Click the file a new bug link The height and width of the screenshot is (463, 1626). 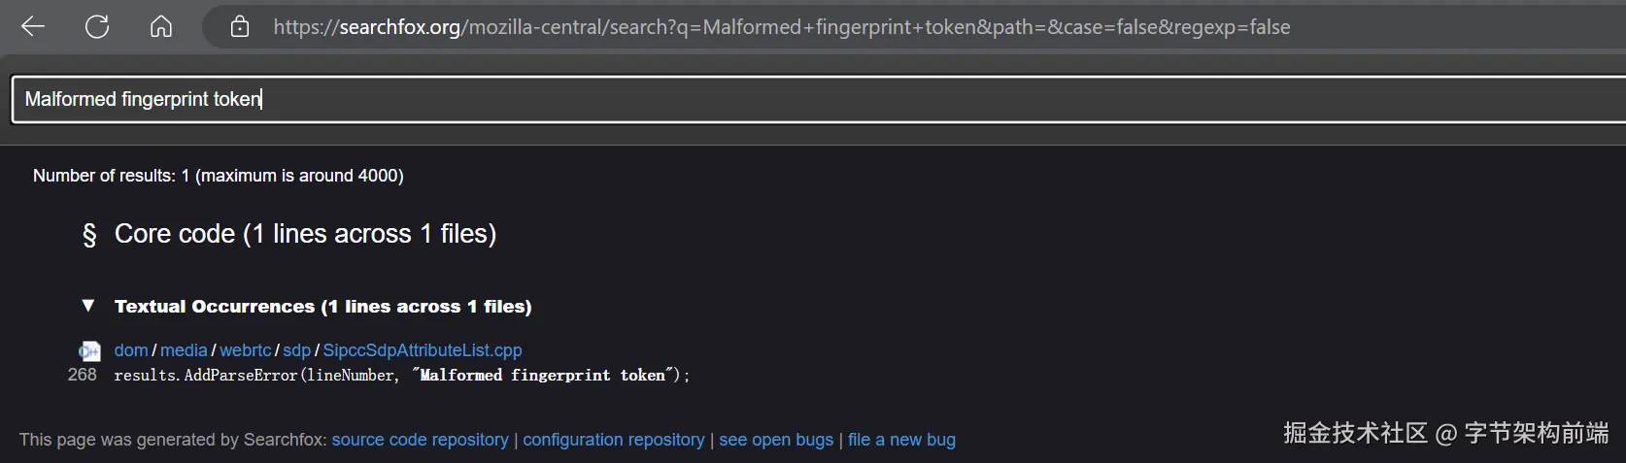click(x=900, y=440)
